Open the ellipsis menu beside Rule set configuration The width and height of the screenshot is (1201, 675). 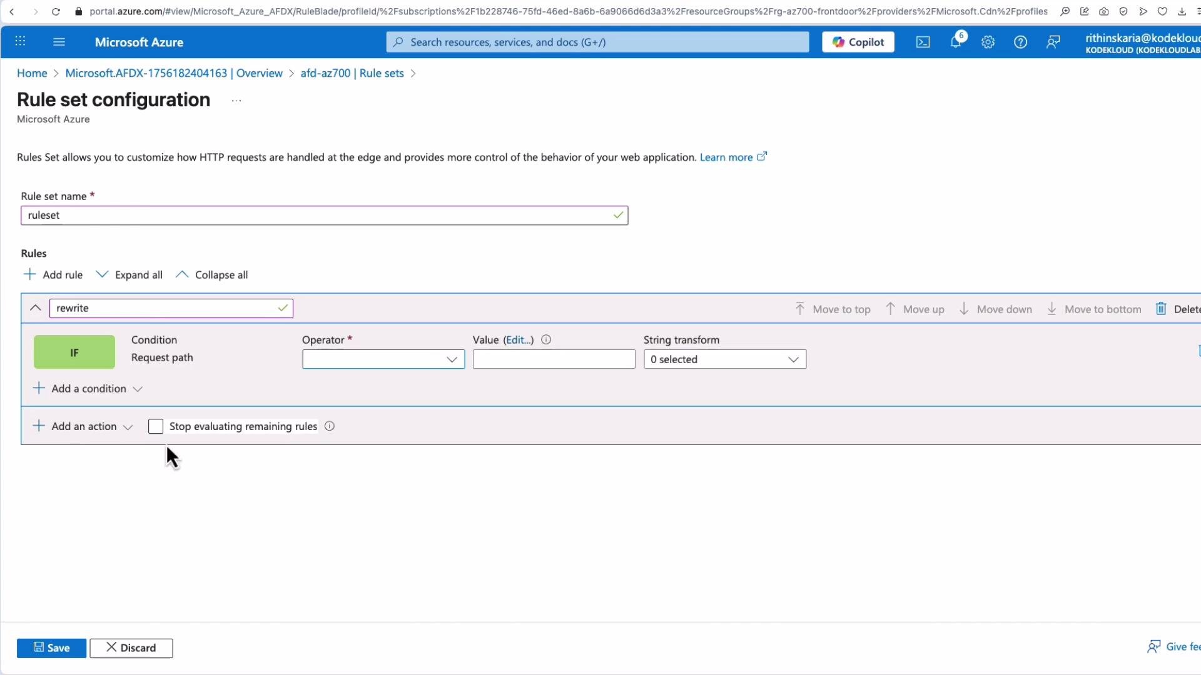click(x=236, y=100)
